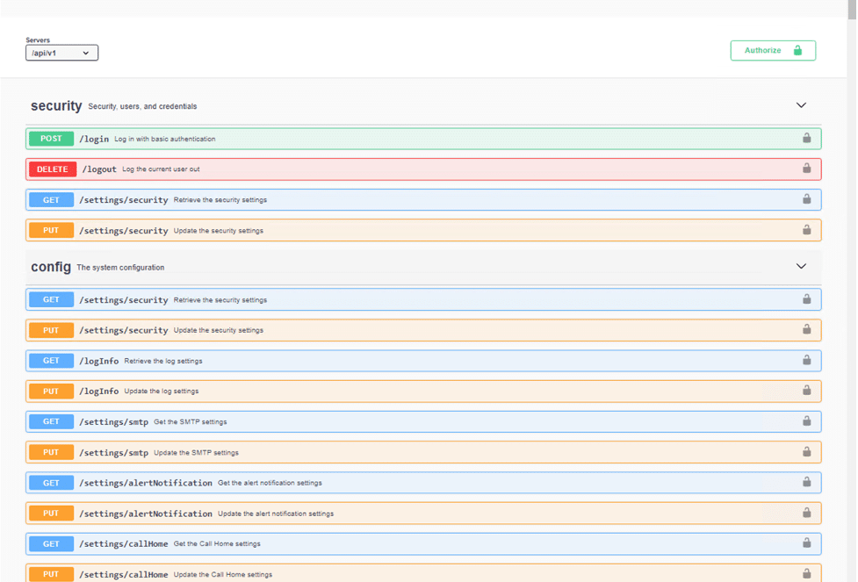The width and height of the screenshot is (858, 582).
Task: Click 'Update the log settings' description
Action: pos(162,392)
